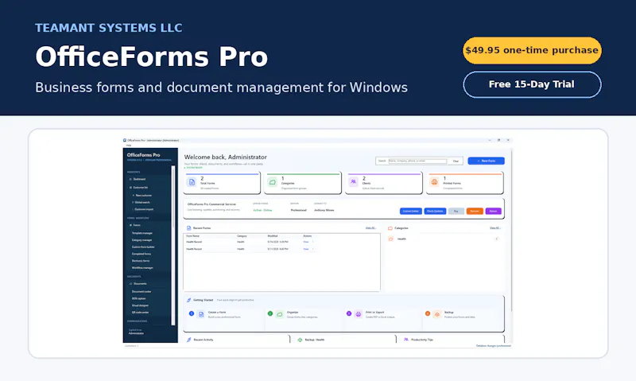Viewport: 636px width, 381px height.
Task: Click the Documents sidebar icon
Action: [x=130, y=284]
